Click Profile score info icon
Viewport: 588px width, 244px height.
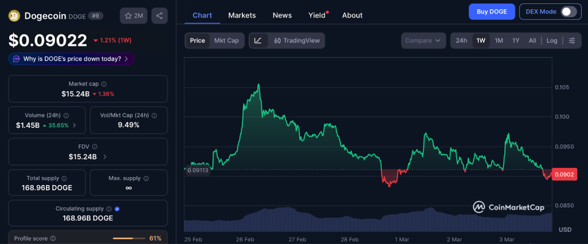pos(53,238)
